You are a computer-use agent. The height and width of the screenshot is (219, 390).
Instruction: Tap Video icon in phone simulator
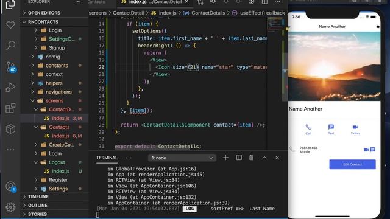point(355,130)
